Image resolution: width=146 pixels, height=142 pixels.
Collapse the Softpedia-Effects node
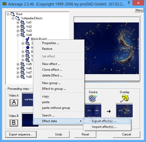(x=13, y=18)
